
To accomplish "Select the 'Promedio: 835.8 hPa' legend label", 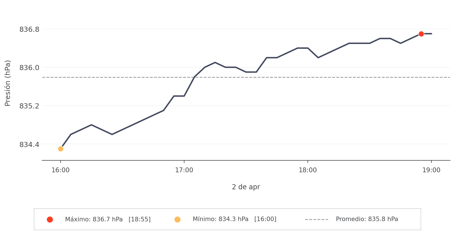I will 367,219.
